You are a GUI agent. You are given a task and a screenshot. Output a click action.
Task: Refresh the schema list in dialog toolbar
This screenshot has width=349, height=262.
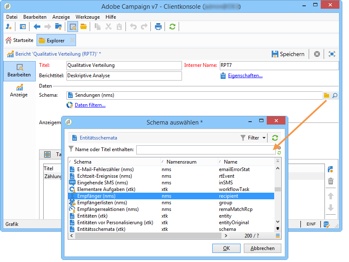[275, 138]
